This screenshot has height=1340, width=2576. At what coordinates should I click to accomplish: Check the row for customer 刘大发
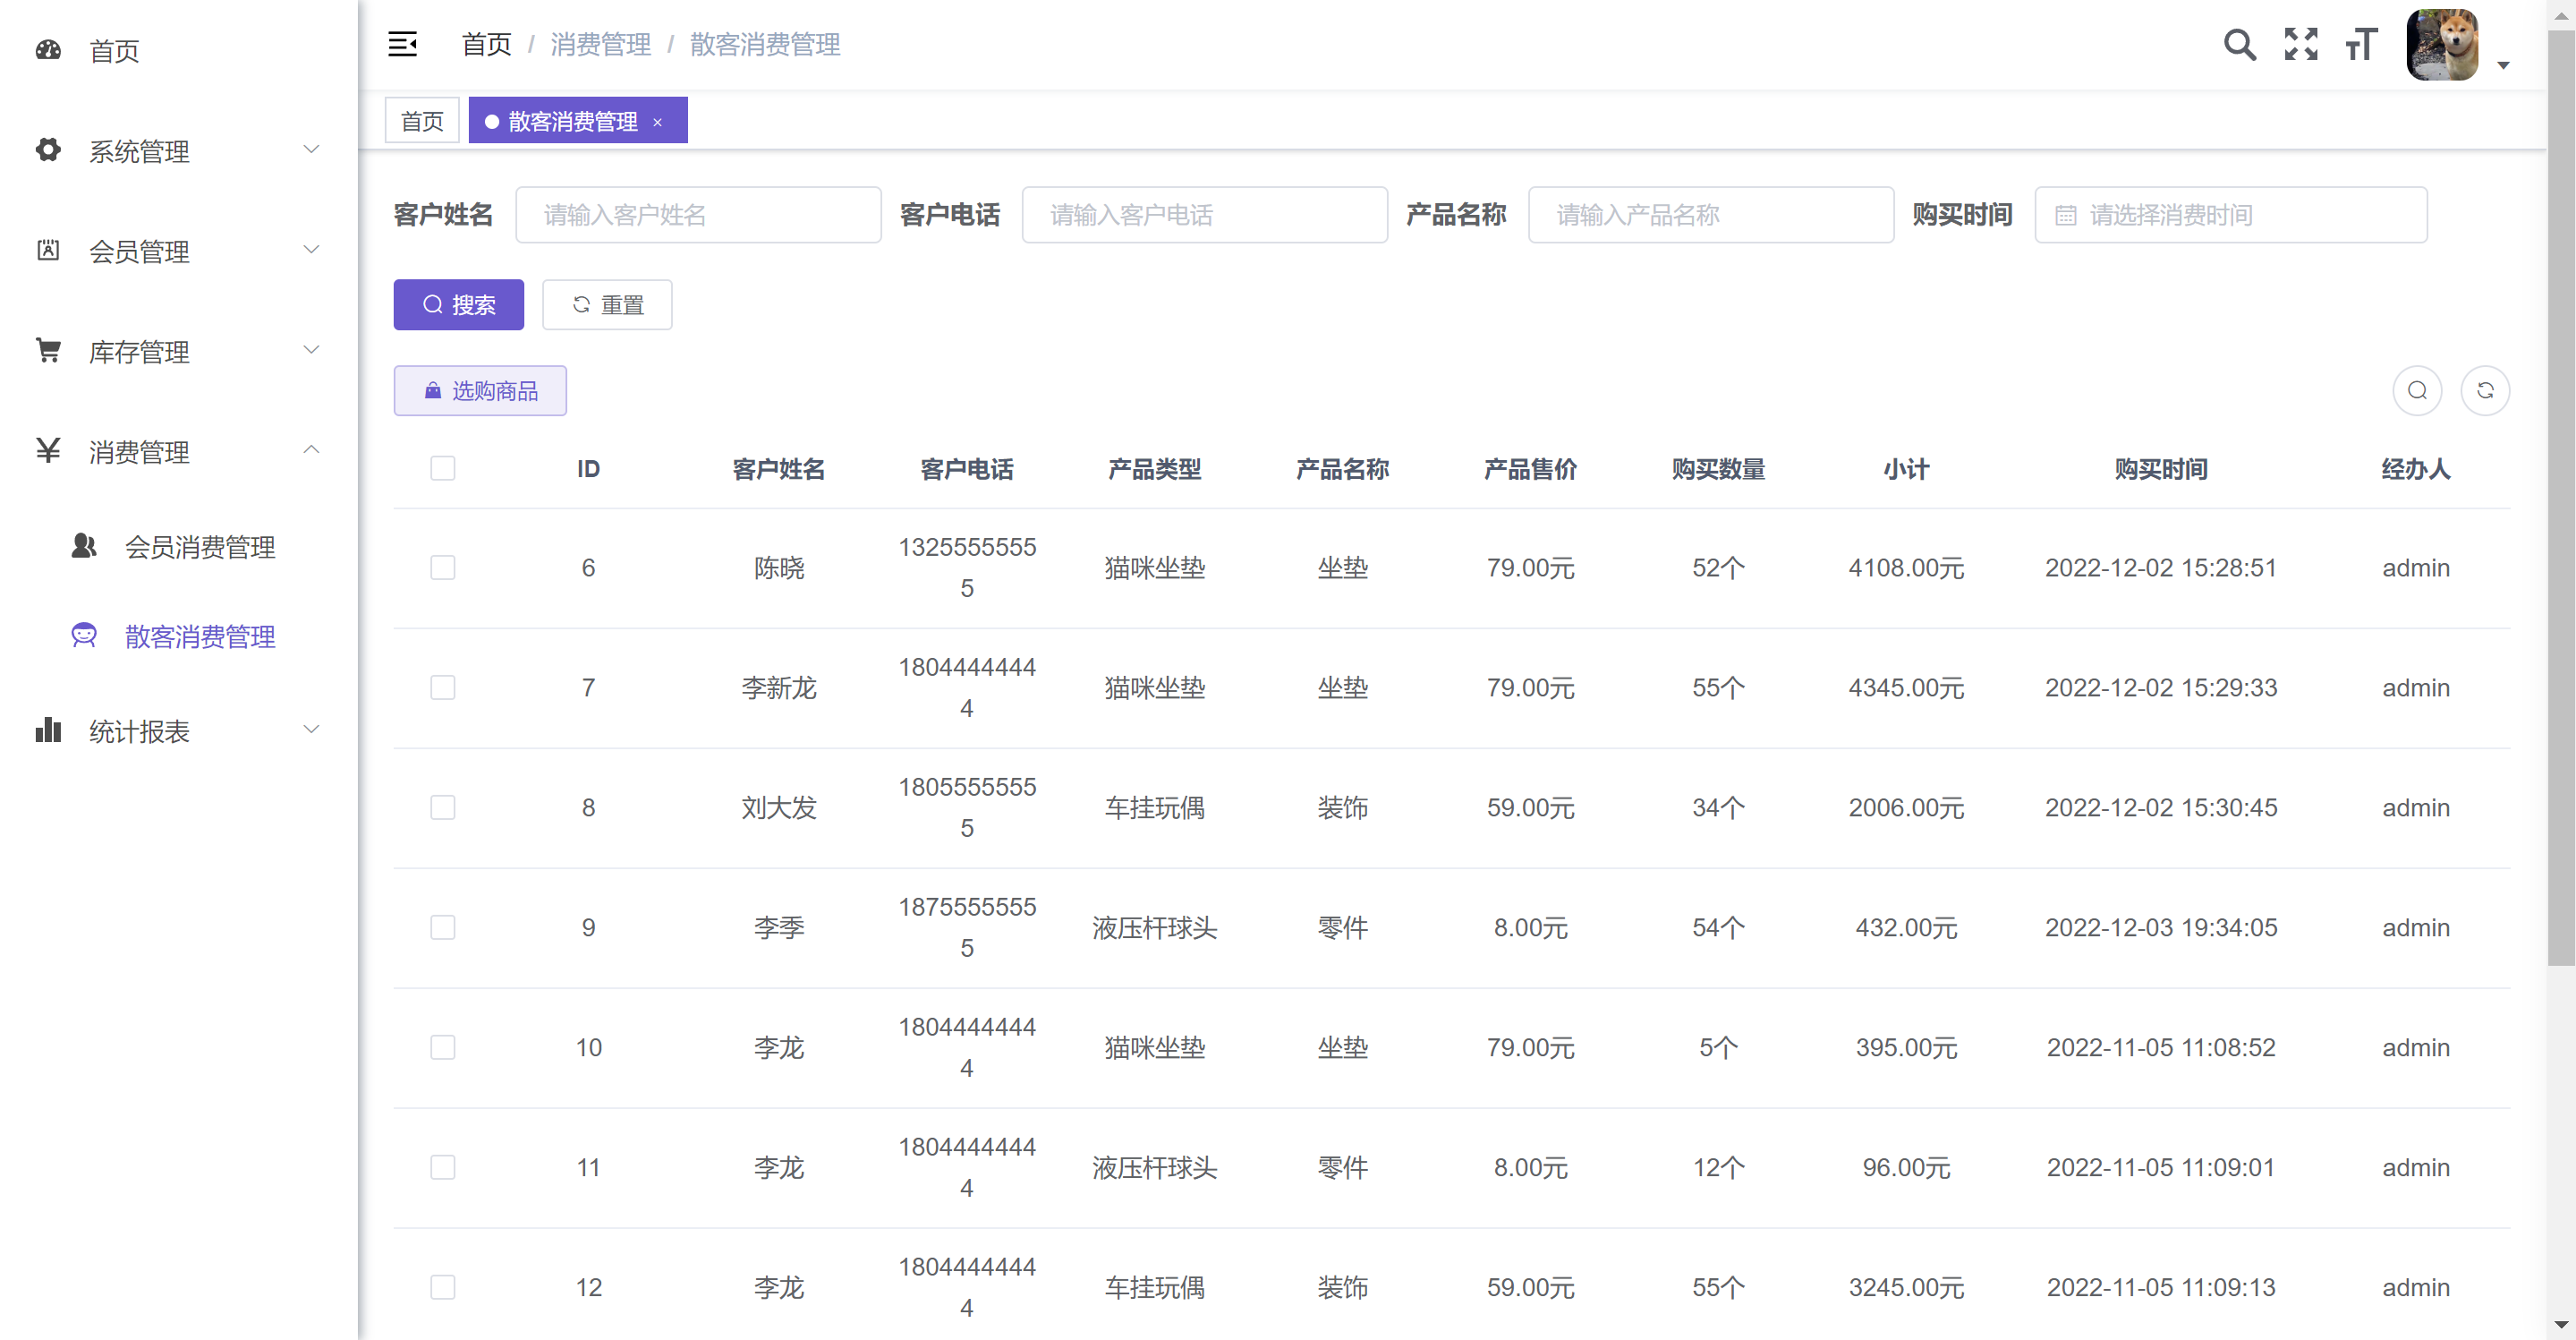442,807
